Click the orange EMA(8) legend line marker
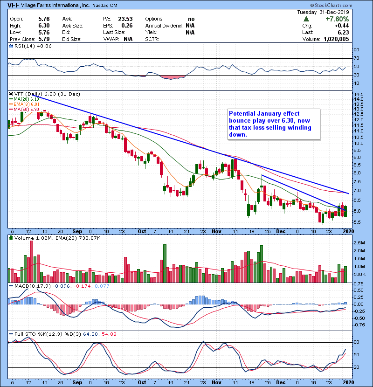 point(11,104)
